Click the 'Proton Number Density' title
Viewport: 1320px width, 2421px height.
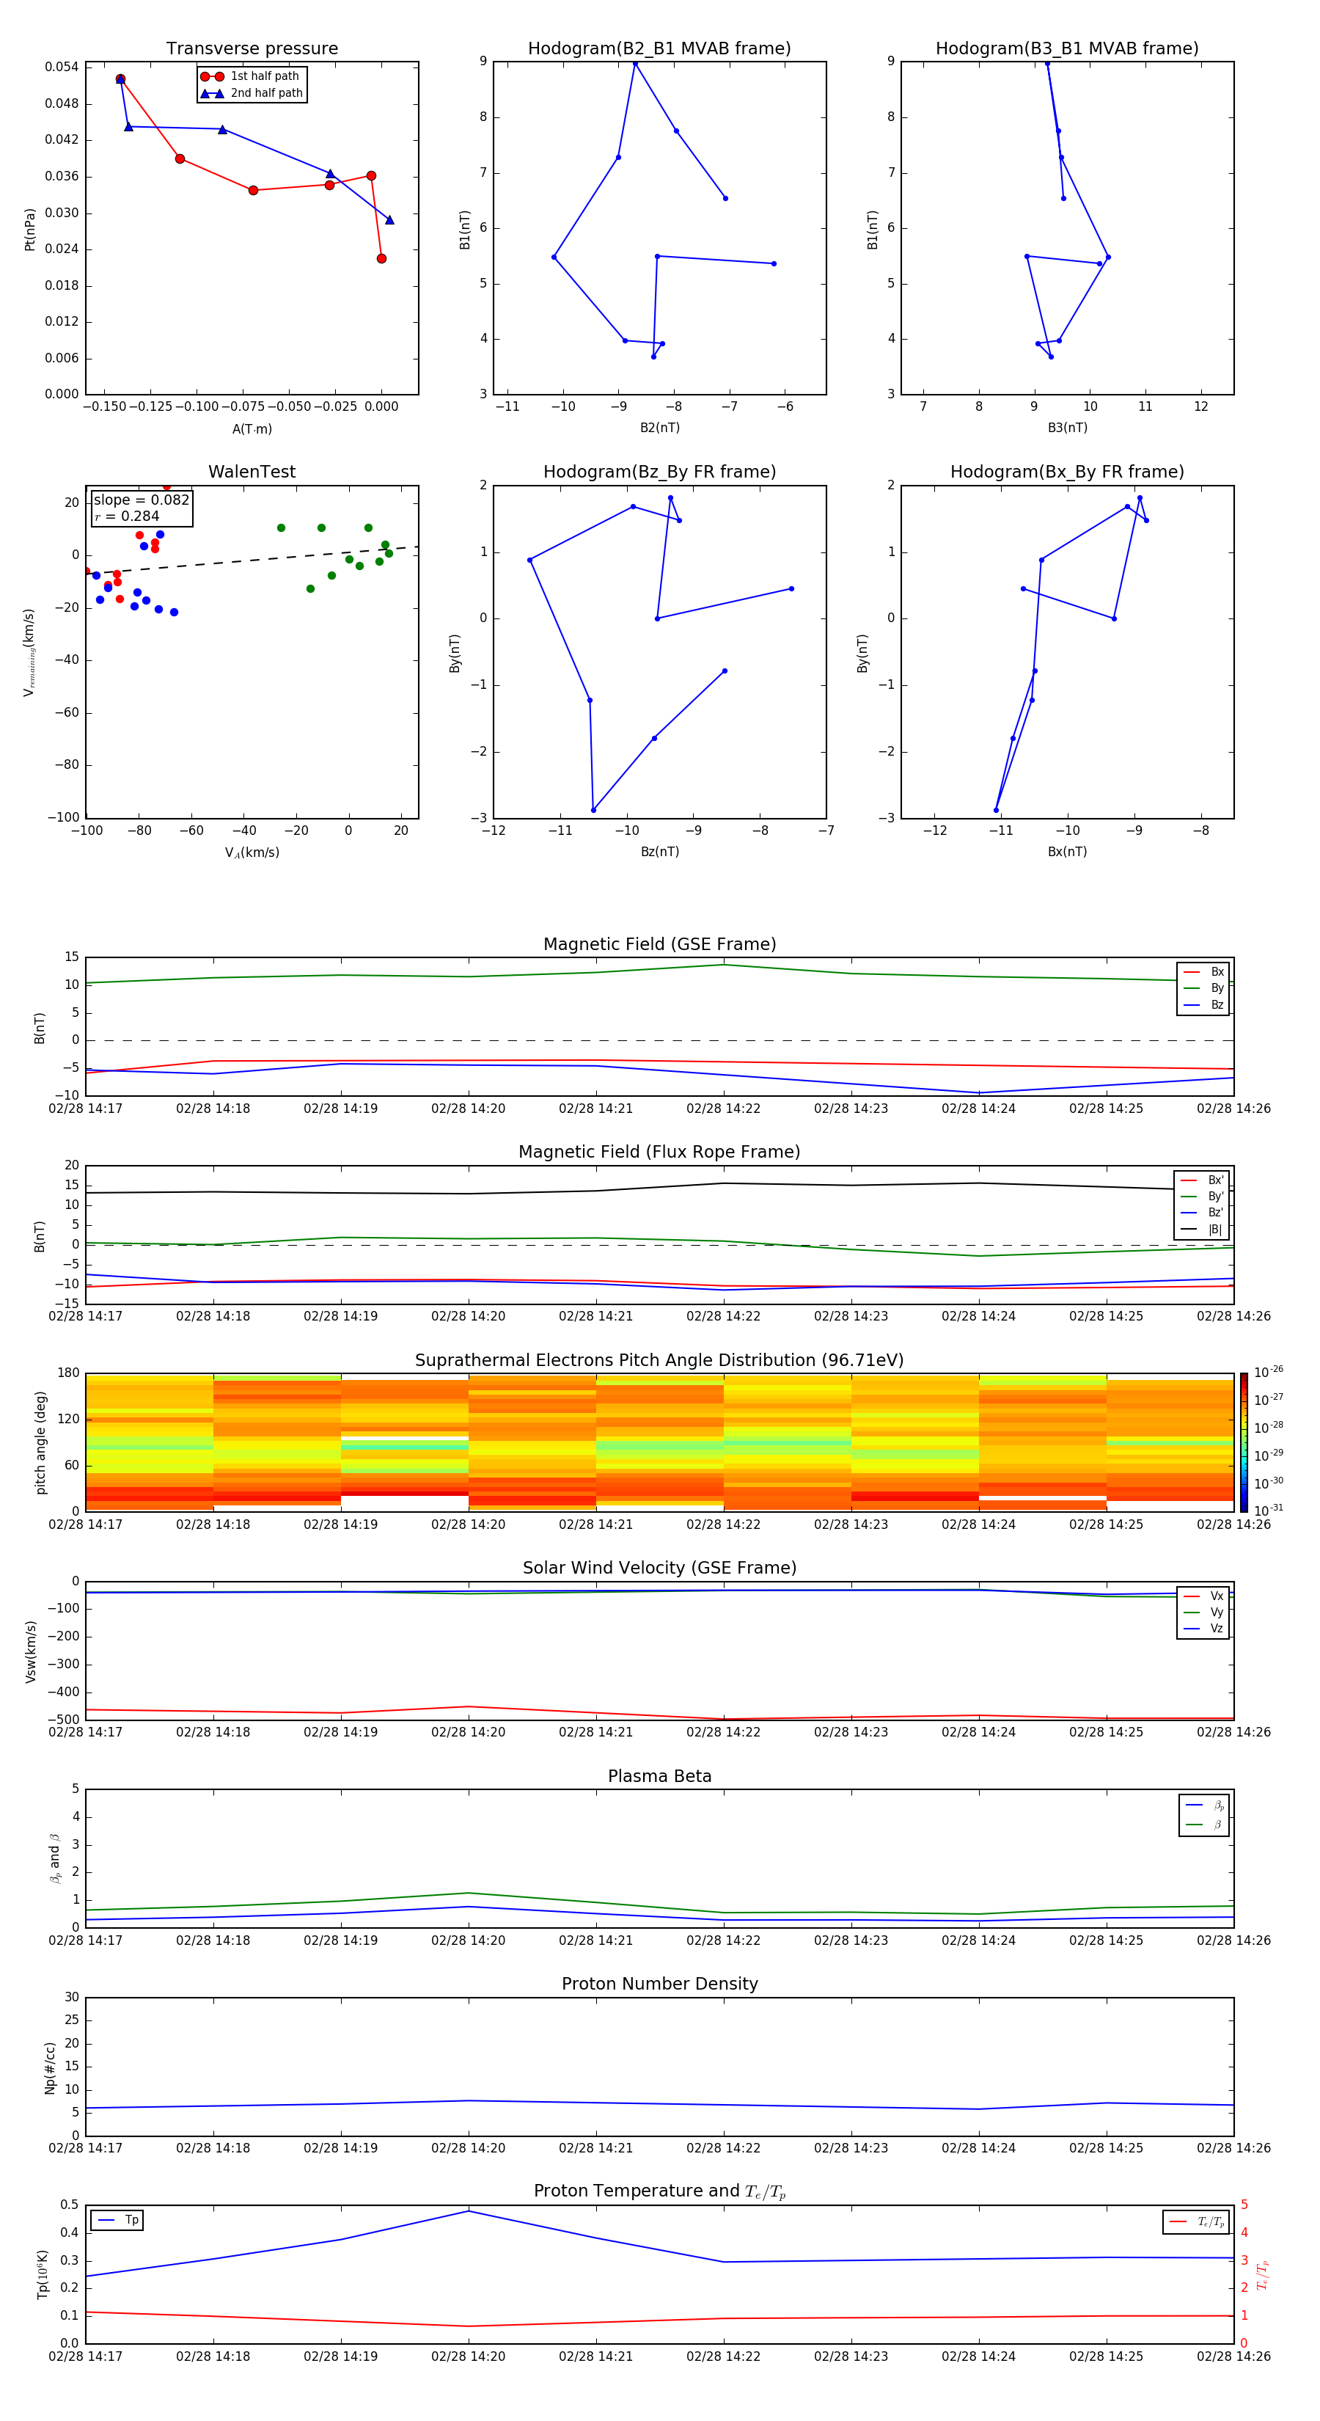(x=659, y=1984)
